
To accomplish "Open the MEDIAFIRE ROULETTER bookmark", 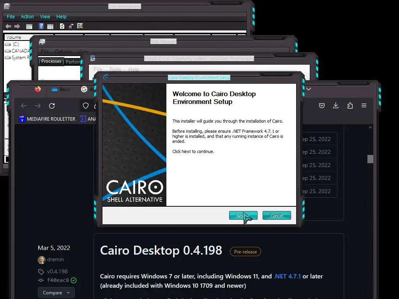I will (x=47, y=119).
